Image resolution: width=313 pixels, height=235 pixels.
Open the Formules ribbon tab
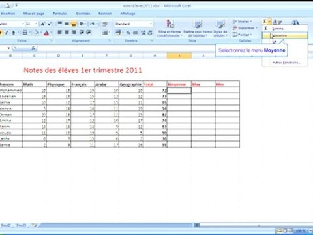[60, 14]
